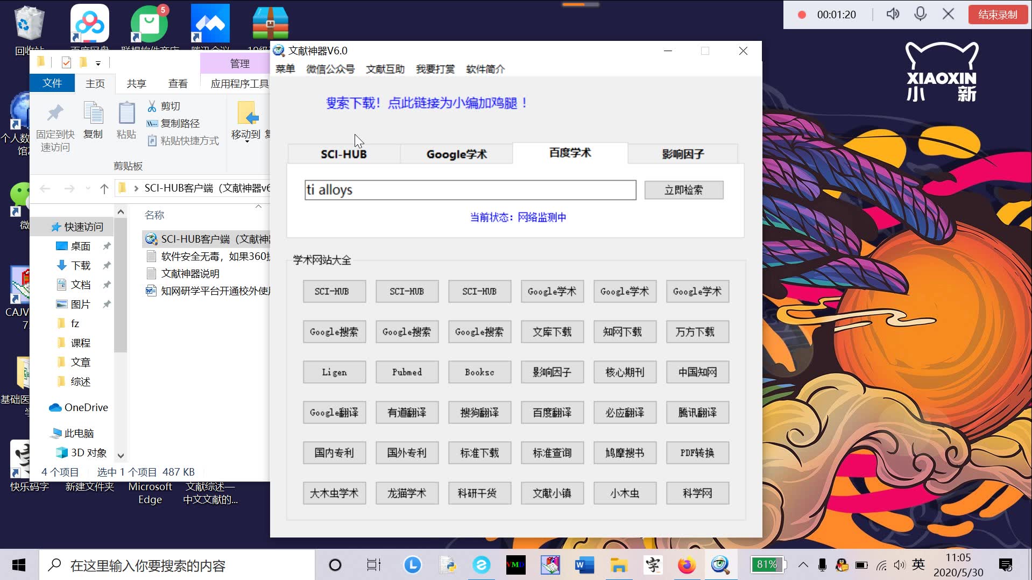Open the Tencent Meeting desktop icon

[x=210, y=24]
